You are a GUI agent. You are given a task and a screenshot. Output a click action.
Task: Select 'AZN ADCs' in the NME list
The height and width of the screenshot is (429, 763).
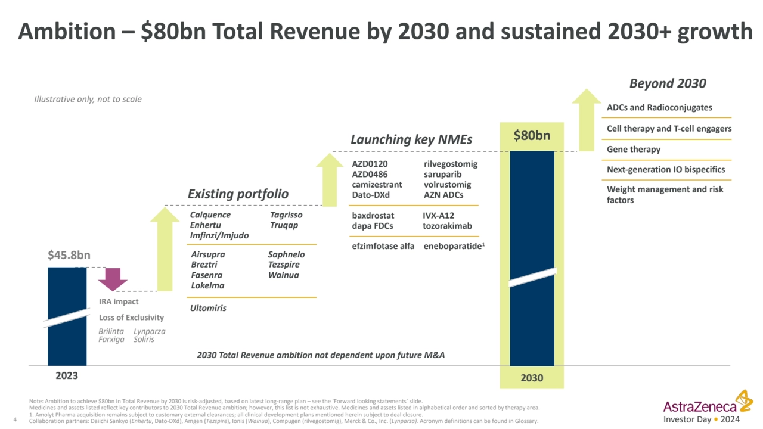(x=443, y=195)
